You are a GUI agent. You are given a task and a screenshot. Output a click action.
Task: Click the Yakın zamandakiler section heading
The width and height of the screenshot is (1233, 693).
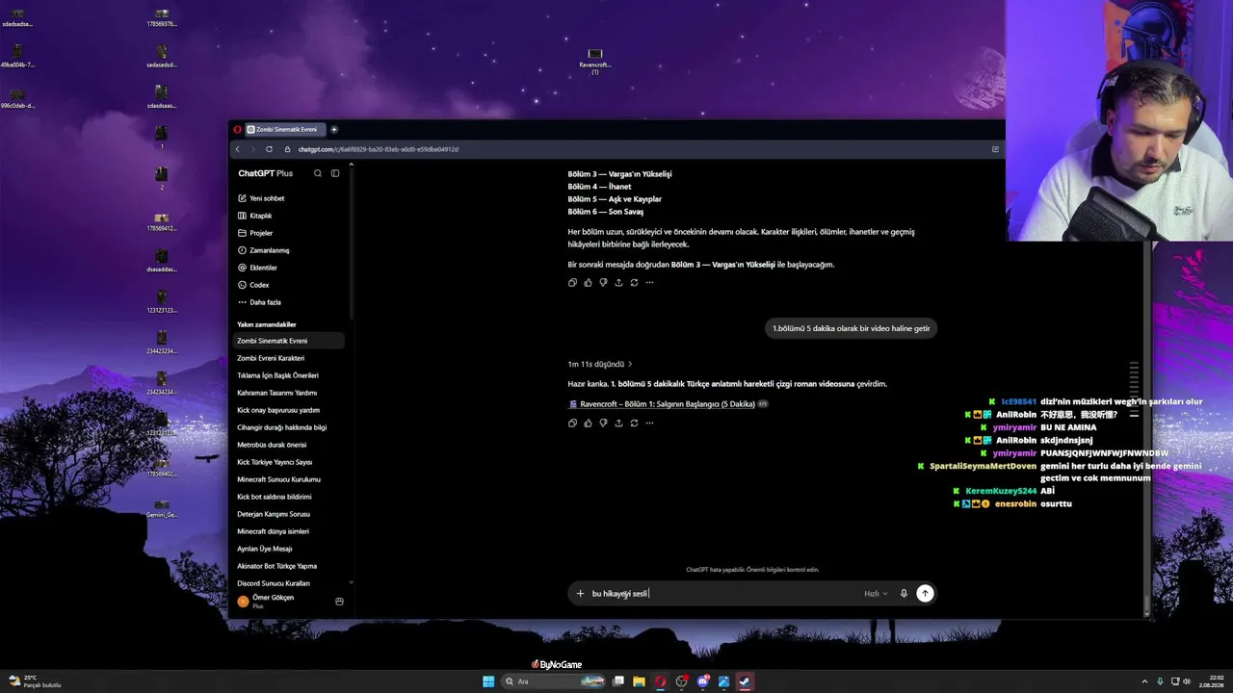tap(267, 324)
